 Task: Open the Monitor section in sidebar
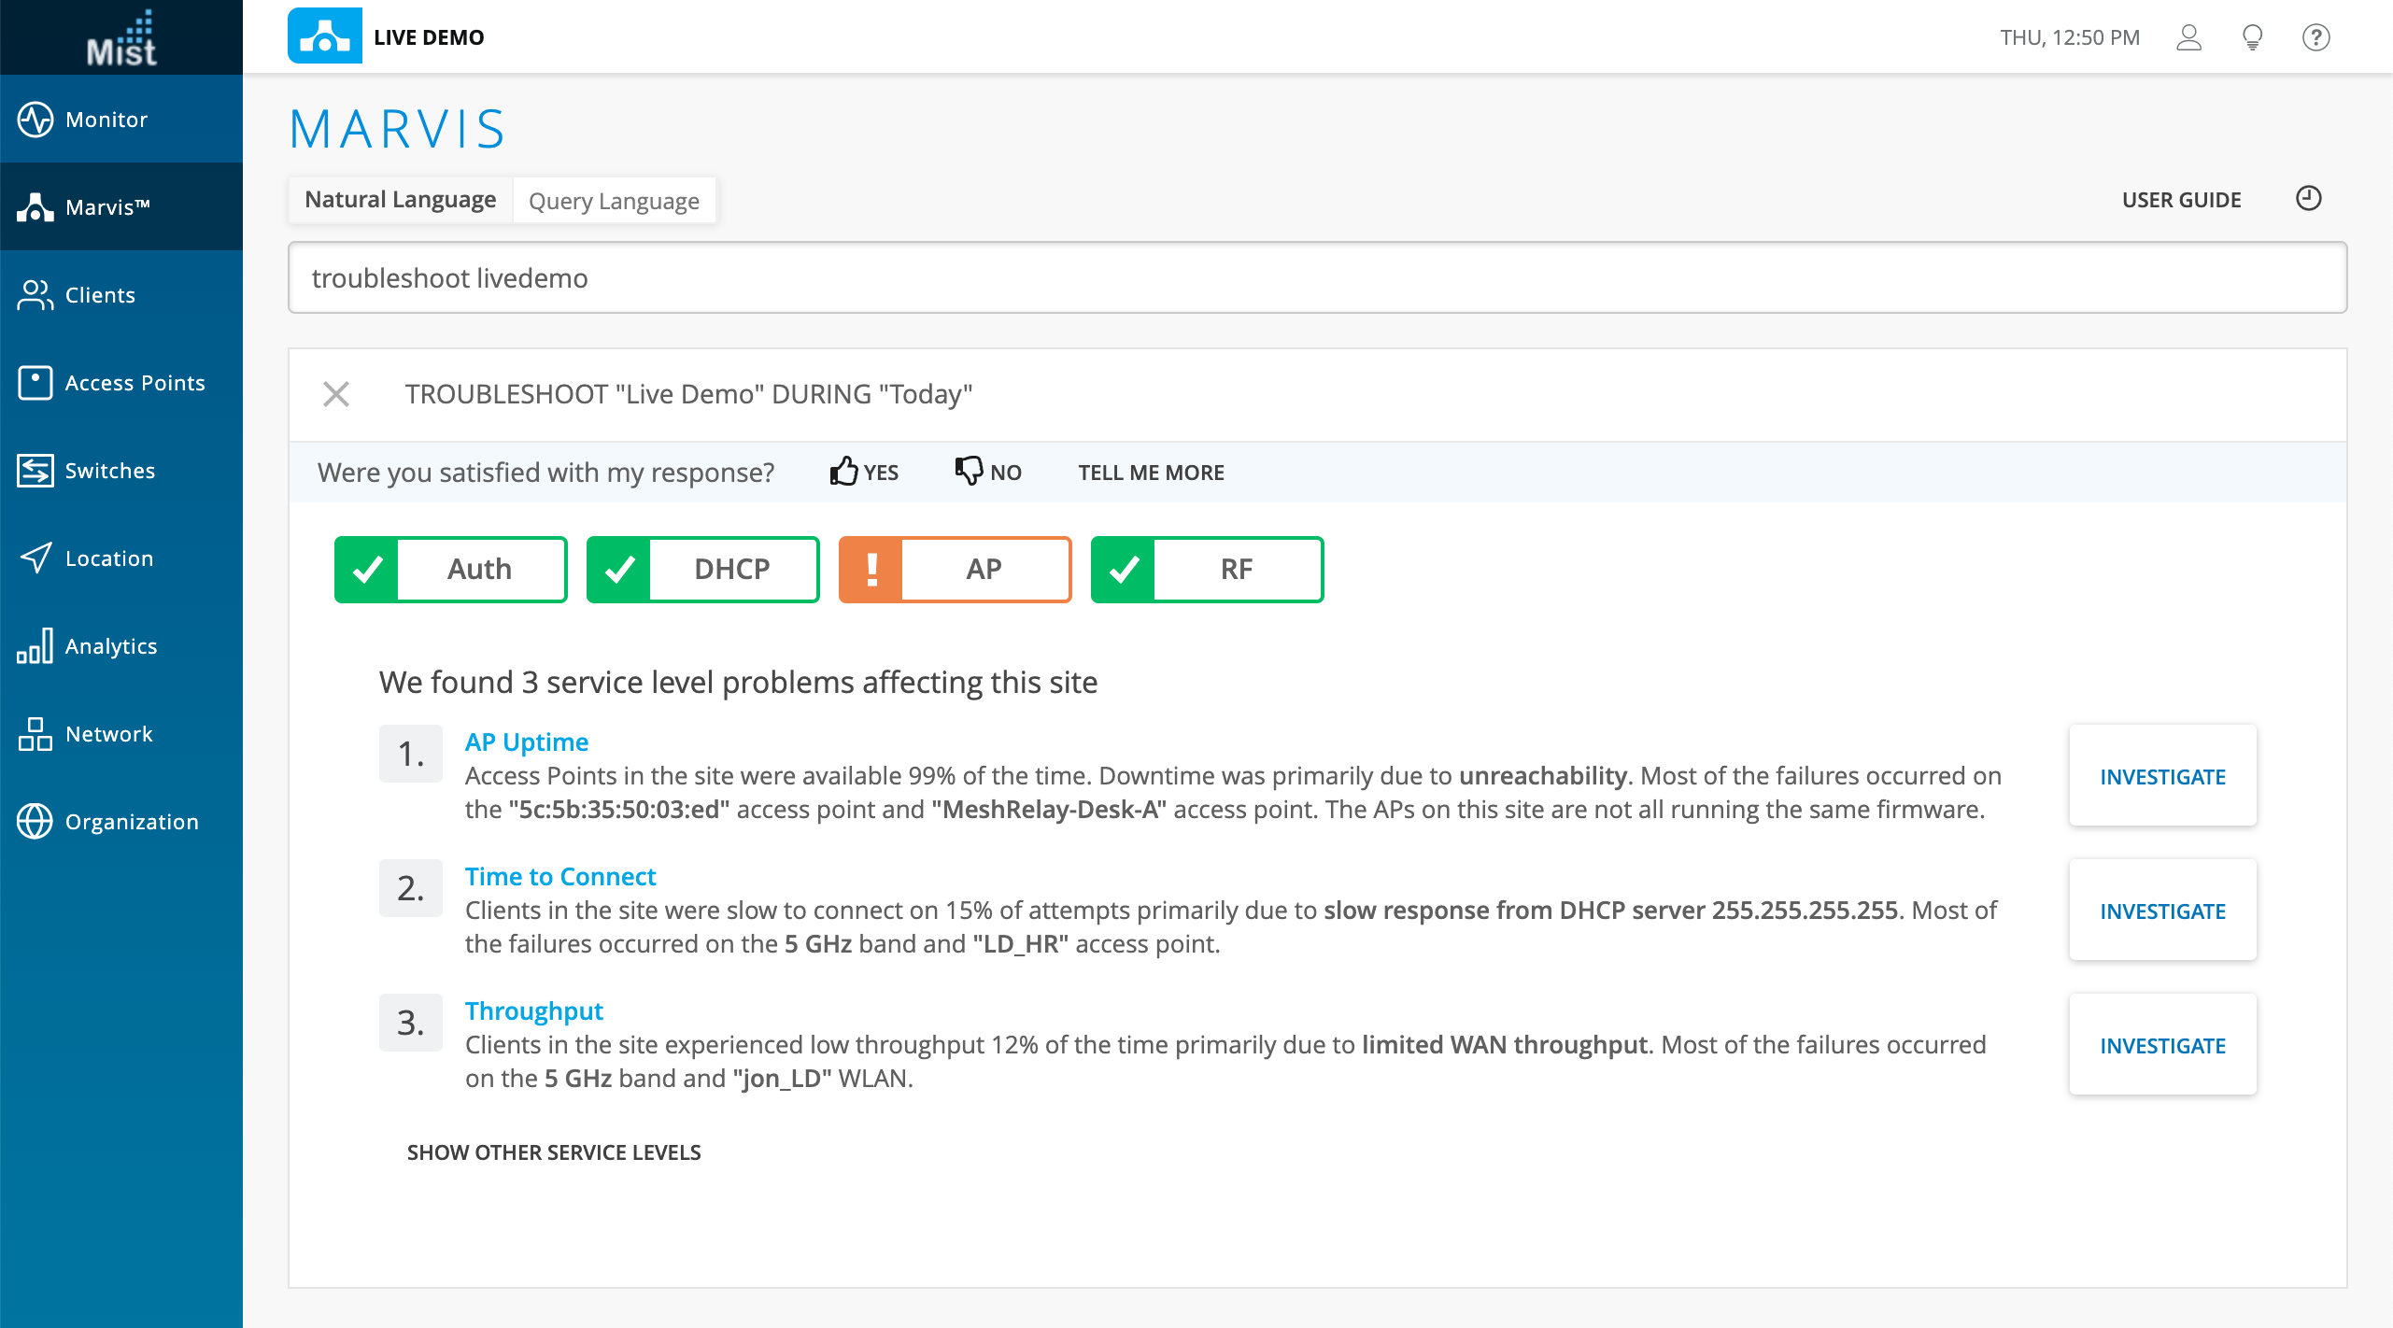(106, 120)
